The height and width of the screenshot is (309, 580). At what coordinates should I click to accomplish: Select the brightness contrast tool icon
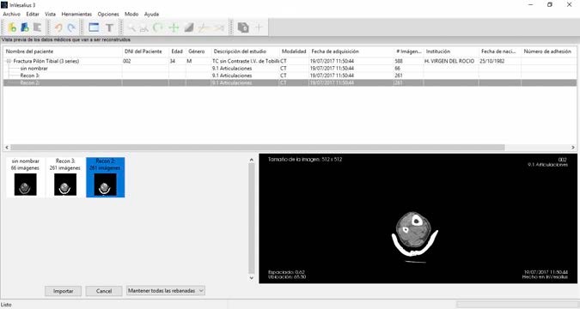pyautogui.click(x=189, y=27)
